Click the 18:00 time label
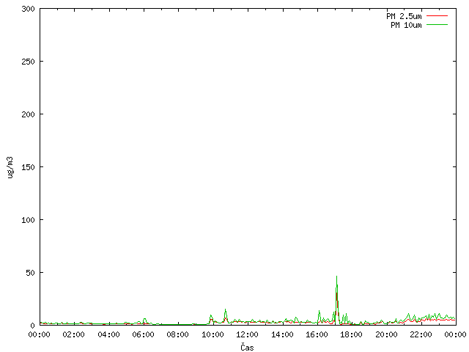This screenshot has width=469, height=352. tap(352, 334)
